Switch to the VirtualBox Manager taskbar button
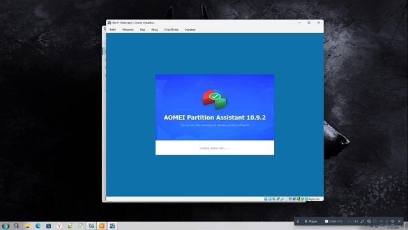 coord(91,226)
